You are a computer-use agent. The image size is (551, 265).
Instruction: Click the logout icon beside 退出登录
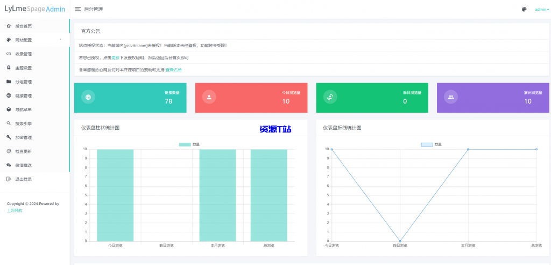9,179
